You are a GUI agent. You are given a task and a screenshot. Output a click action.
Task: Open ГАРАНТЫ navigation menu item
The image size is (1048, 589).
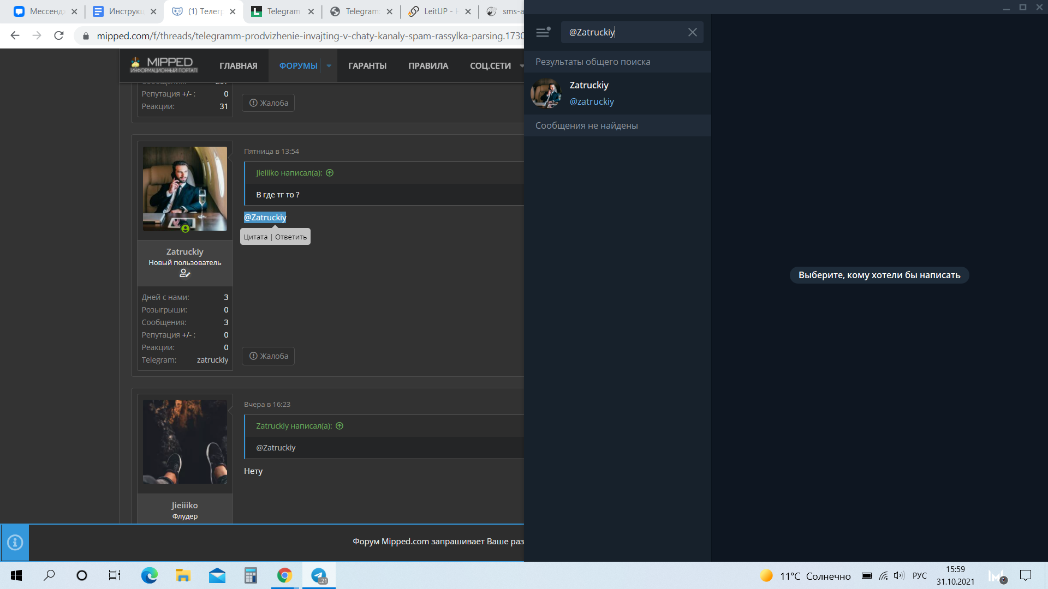click(x=367, y=66)
